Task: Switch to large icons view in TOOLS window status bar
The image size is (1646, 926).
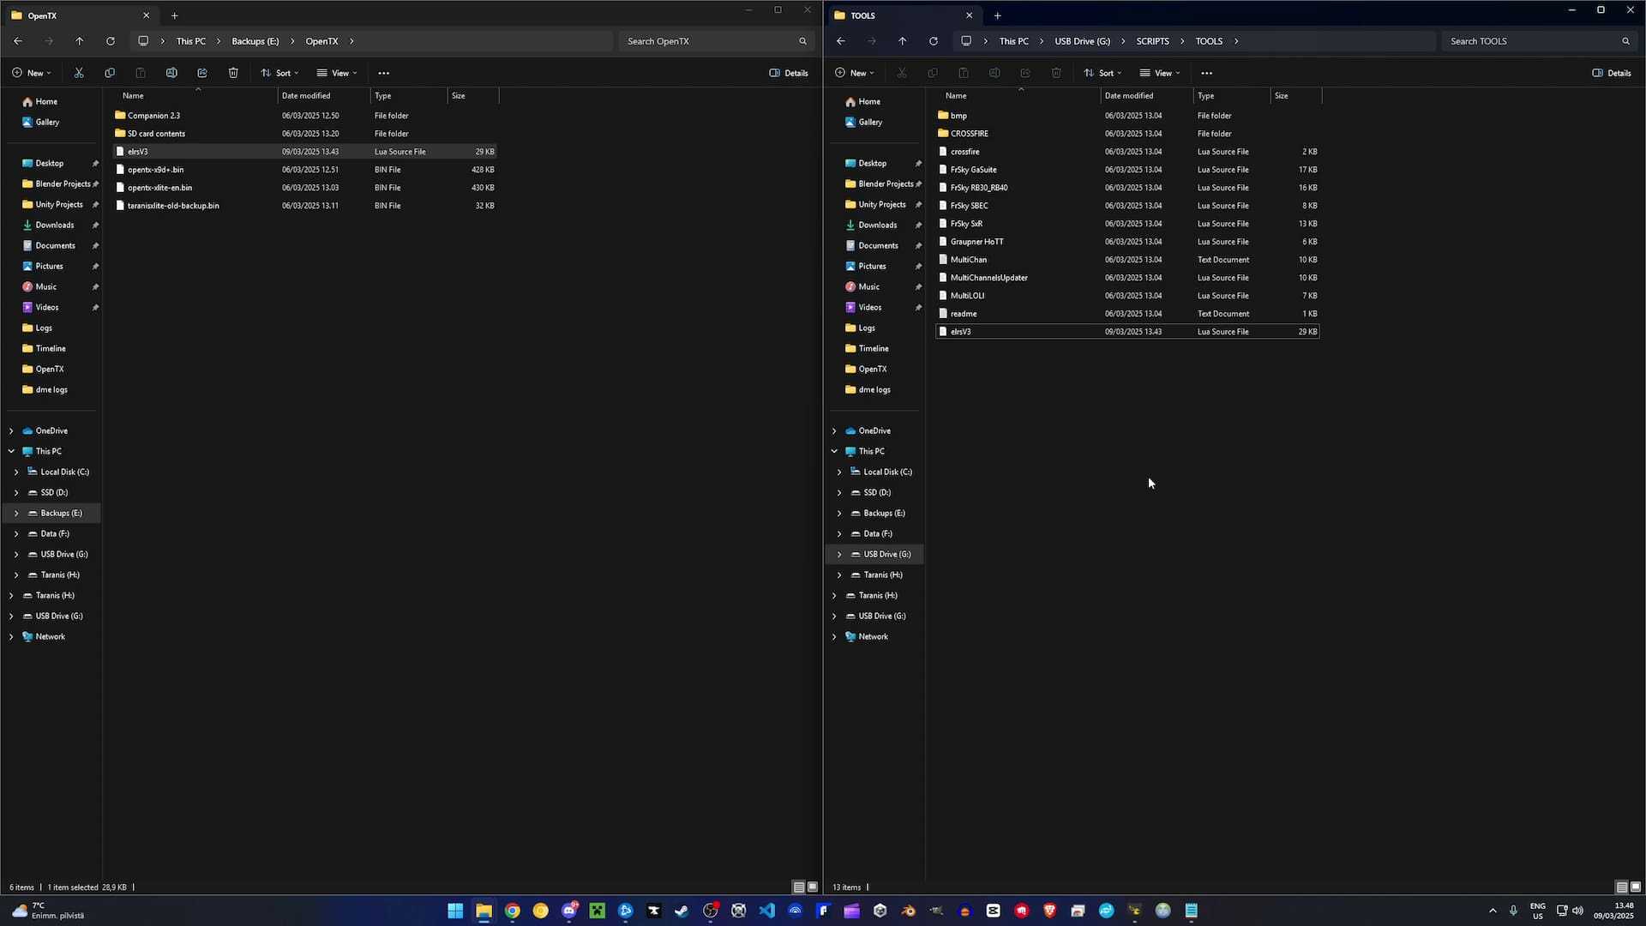Action: point(1636,887)
